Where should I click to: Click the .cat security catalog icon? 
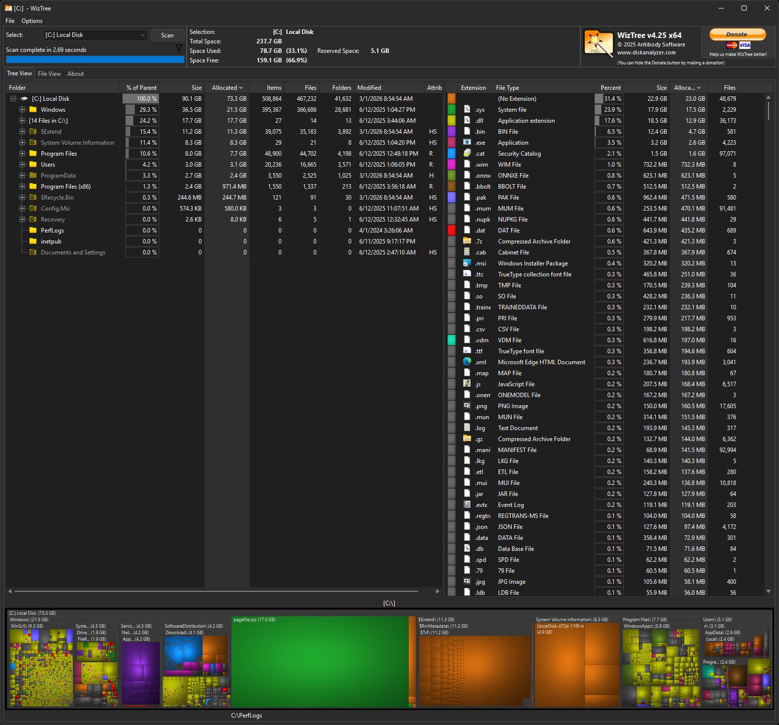point(467,153)
